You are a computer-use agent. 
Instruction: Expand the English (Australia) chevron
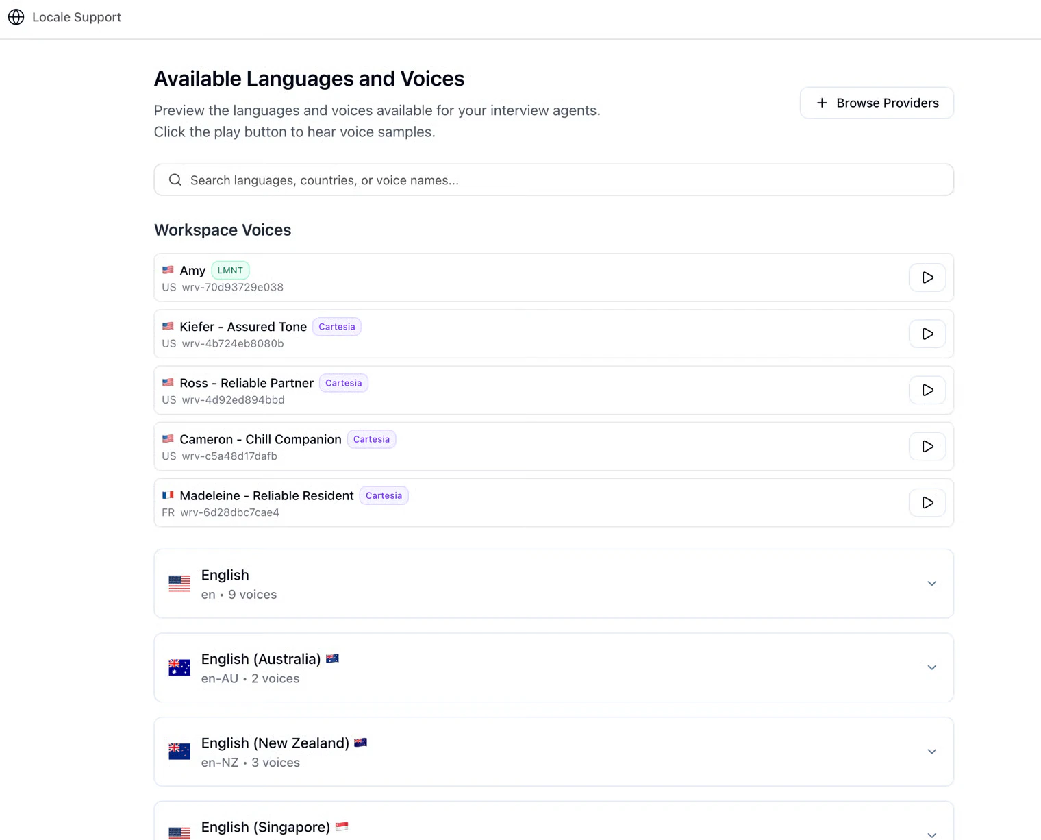click(931, 667)
